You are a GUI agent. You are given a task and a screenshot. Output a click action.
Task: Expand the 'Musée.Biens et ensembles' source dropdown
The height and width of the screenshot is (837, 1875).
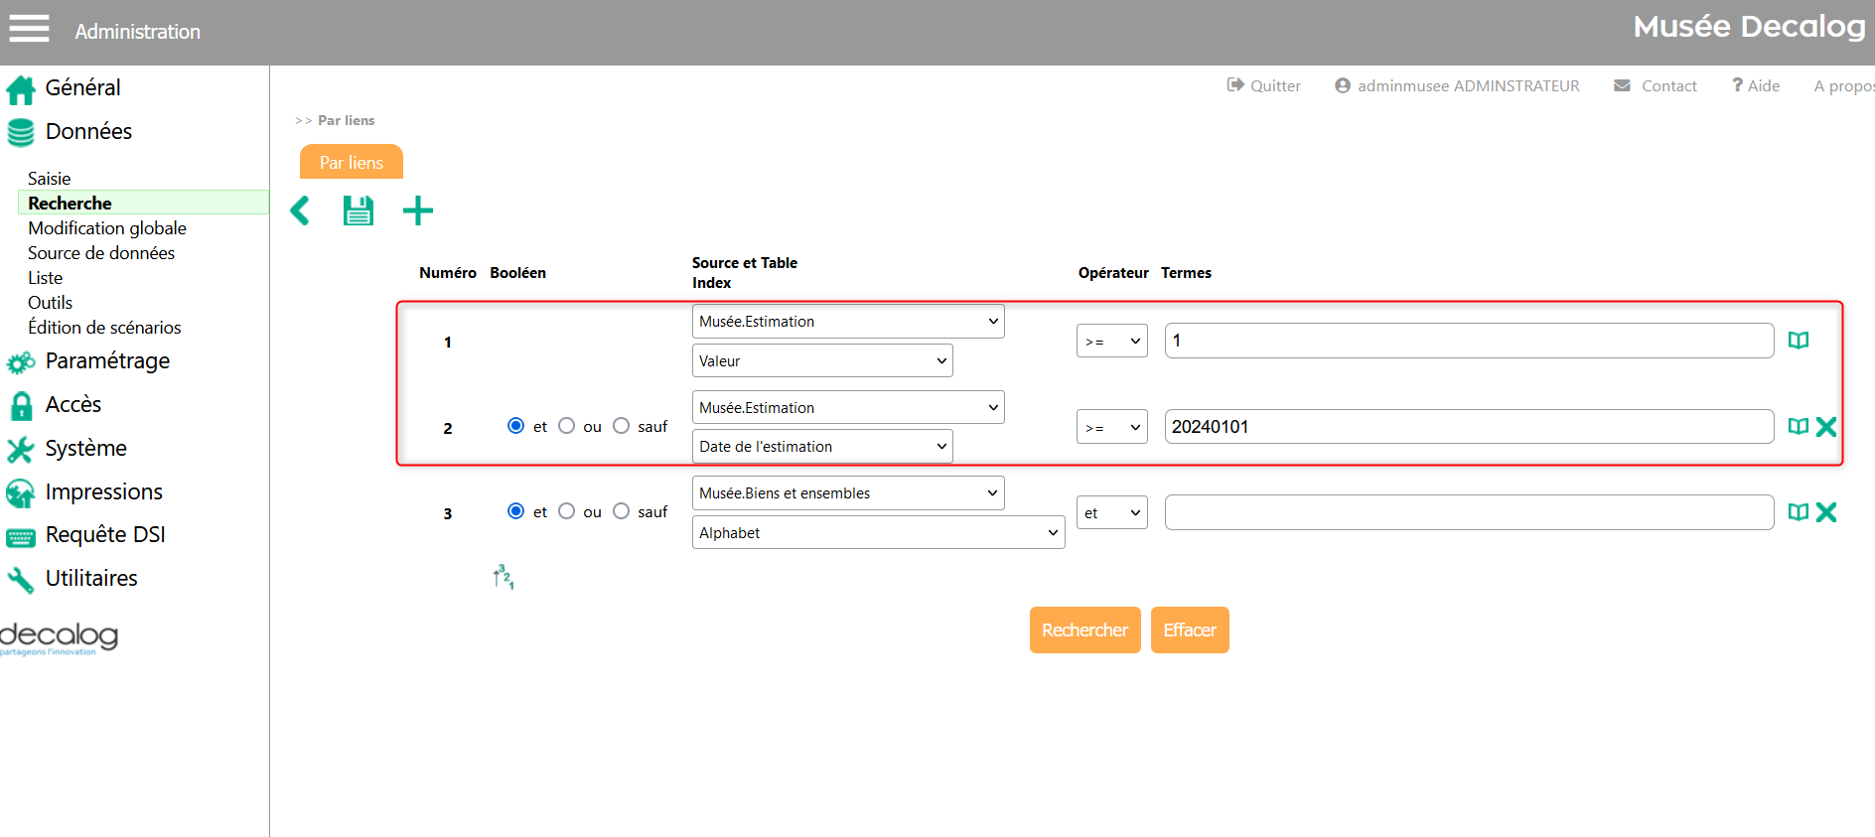tap(847, 493)
